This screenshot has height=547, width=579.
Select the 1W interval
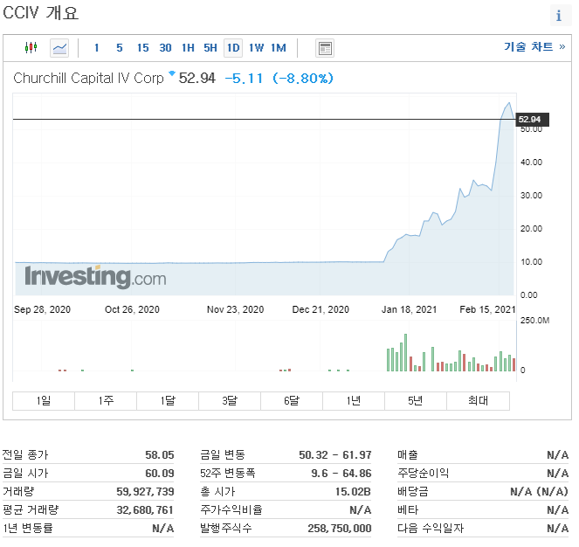[x=256, y=48]
